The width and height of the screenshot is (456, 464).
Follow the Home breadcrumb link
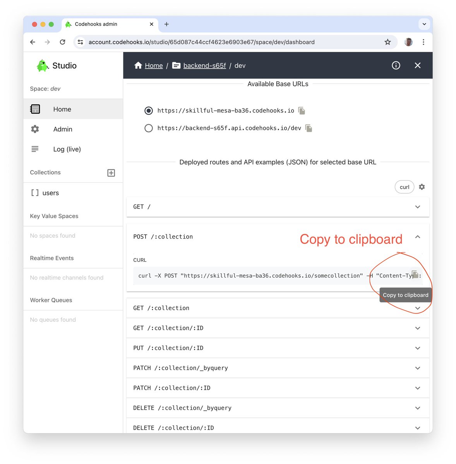tap(154, 66)
